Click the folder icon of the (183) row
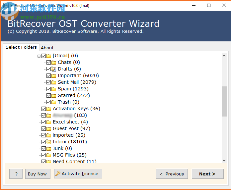 tap(49, 116)
